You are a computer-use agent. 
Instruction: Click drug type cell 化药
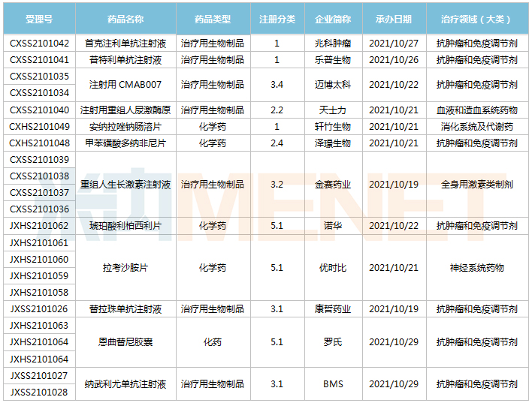(213, 342)
